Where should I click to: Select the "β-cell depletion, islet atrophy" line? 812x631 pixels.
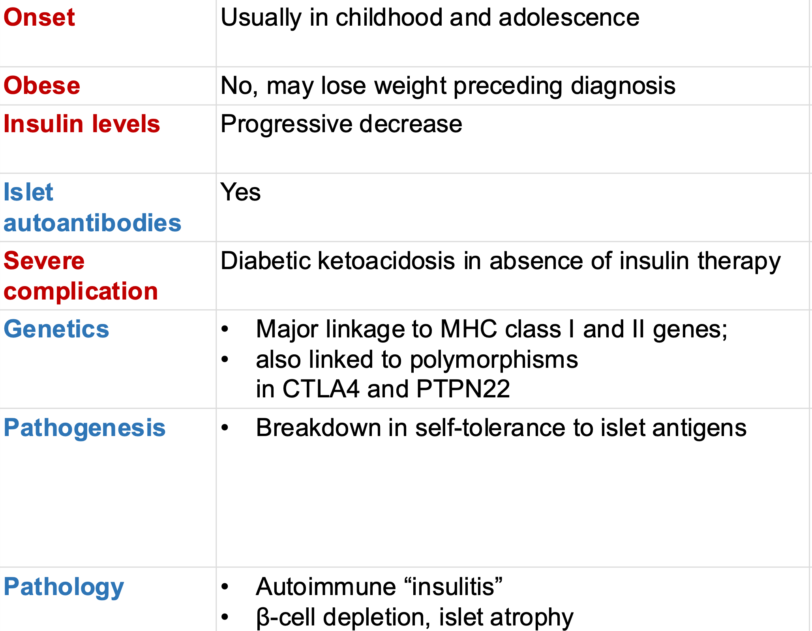click(414, 617)
